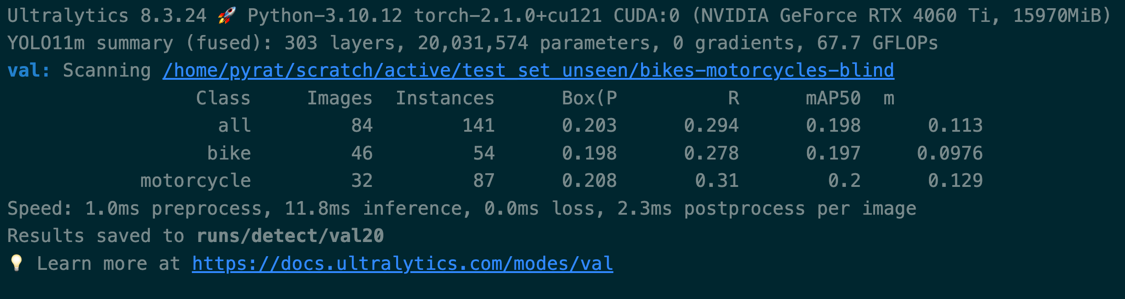Click the runs/detect/val20 results path

click(x=290, y=236)
